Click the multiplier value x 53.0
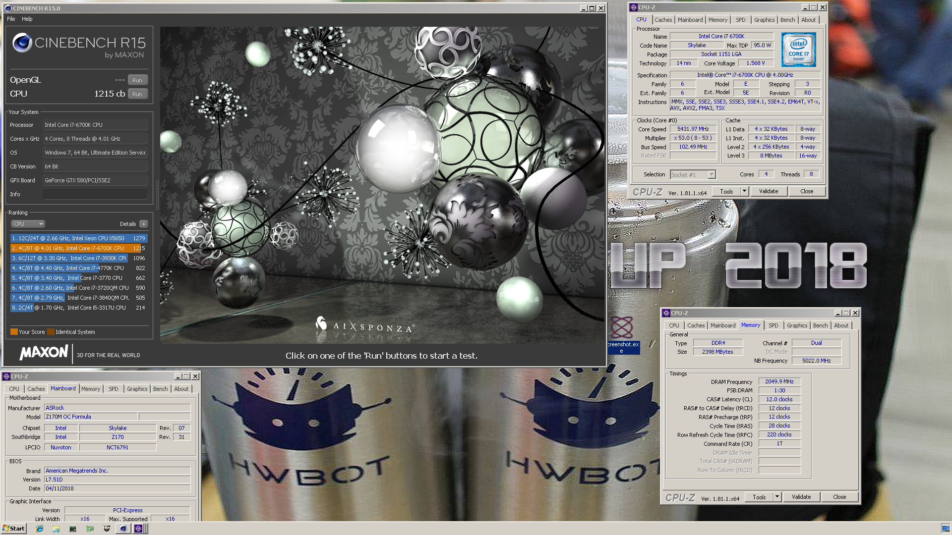Viewport: 952px width, 535px height. 693,138
